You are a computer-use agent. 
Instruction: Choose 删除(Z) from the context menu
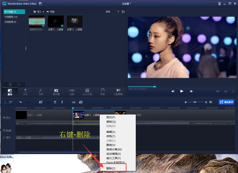coord(111,168)
